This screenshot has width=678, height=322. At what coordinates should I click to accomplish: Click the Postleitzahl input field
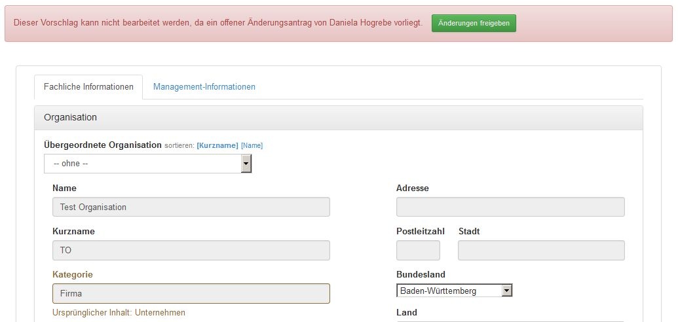(x=418, y=250)
